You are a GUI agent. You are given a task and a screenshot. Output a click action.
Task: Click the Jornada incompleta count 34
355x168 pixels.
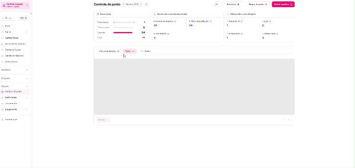pyautogui.click(x=155, y=25)
